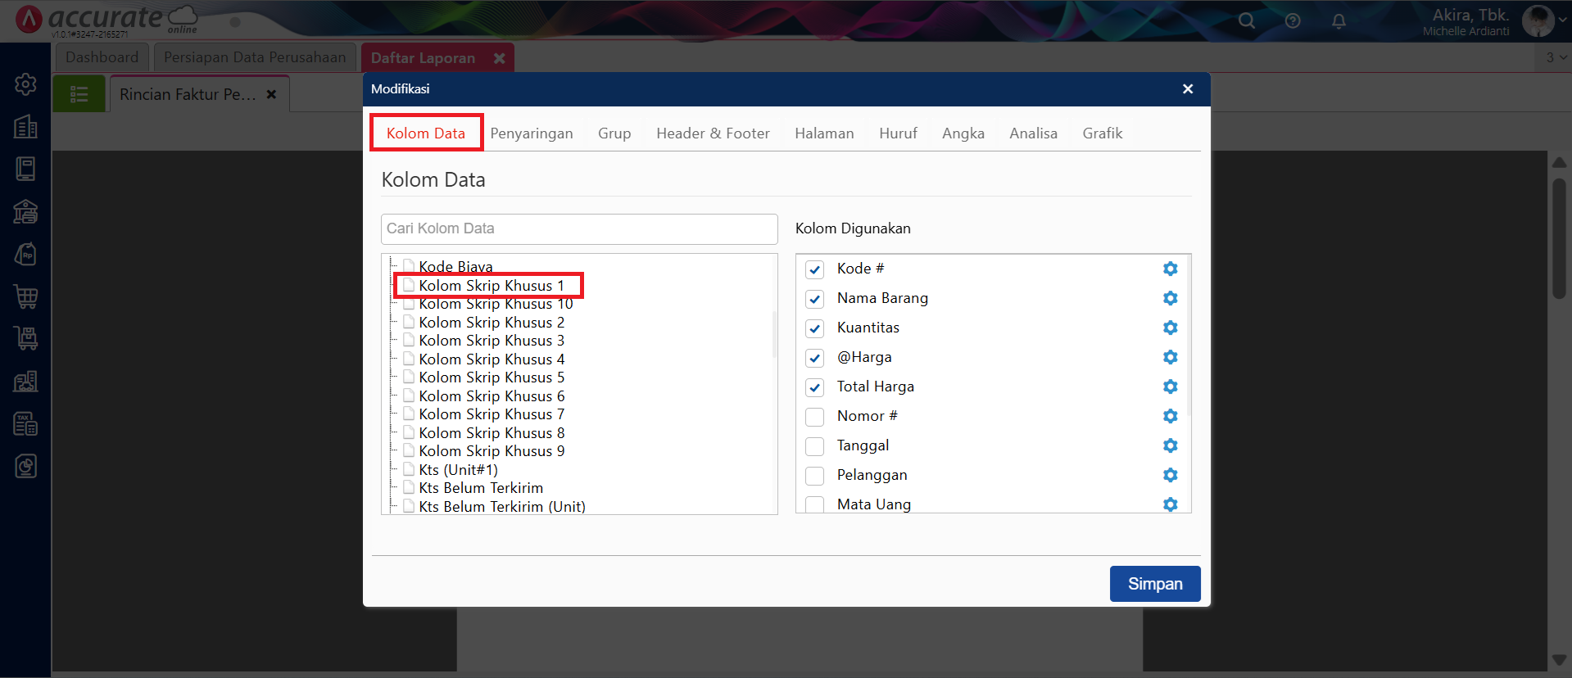The width and height of the screenshot is (1572, 678).
Task: Click the gear icon next to Total Harga
Action: 1170,386
